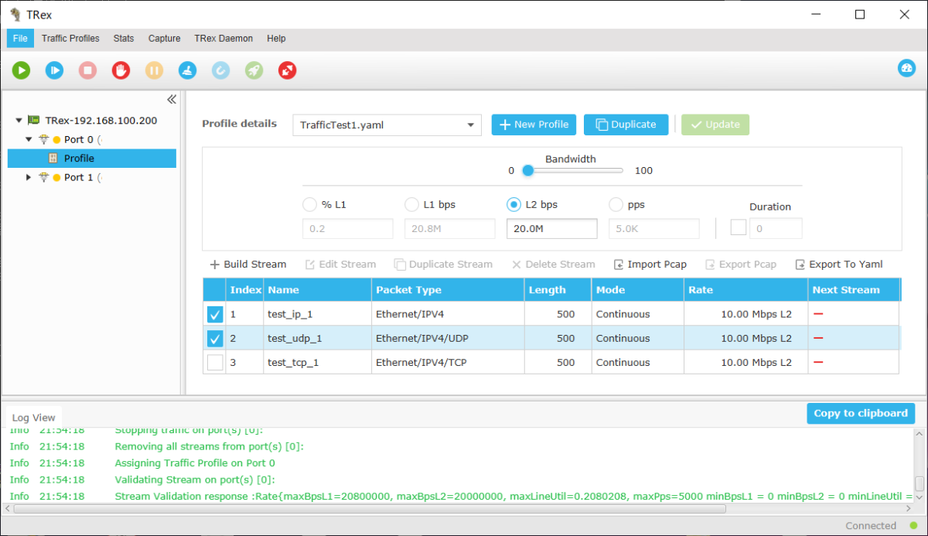The image size is (928, 536).
Task: Click the green rocket toolbar icon
Action: tap(254, 70)
